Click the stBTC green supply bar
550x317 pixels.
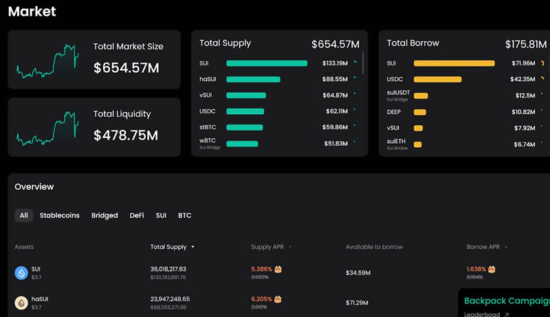point(245,127)
